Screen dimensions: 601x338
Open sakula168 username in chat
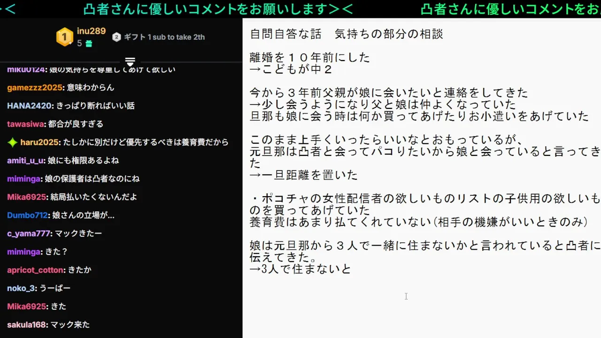point(27,325)
